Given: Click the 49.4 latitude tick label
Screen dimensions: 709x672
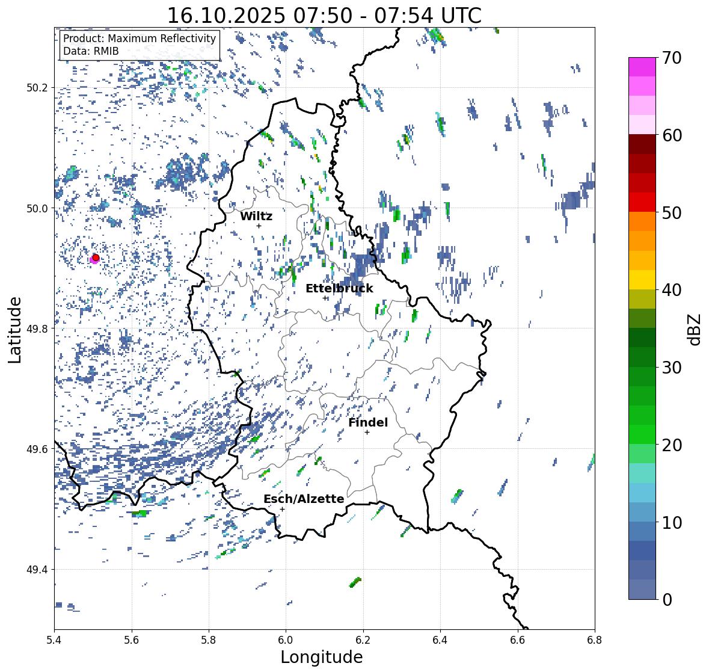Looking at the screenshot, I should coord(37,569).
